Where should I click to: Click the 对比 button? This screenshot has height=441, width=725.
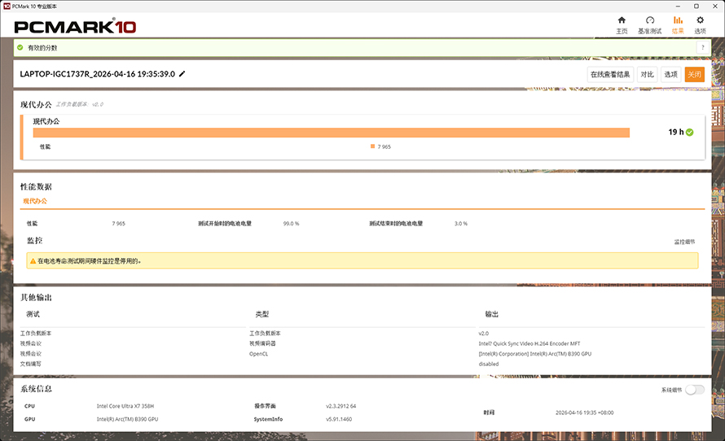647,74
